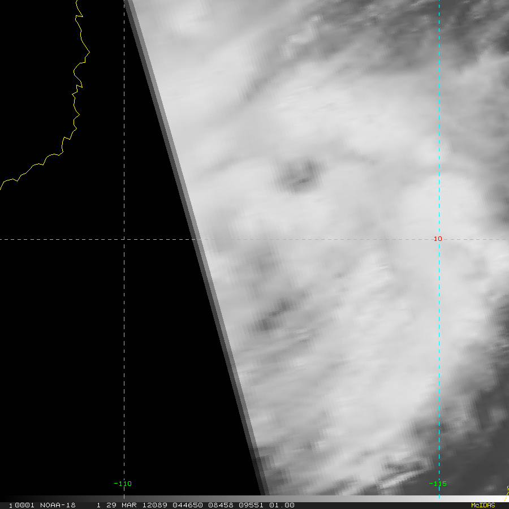Click the 0001 image number text
The image size is (509, 509).
(x=24, y=505)
